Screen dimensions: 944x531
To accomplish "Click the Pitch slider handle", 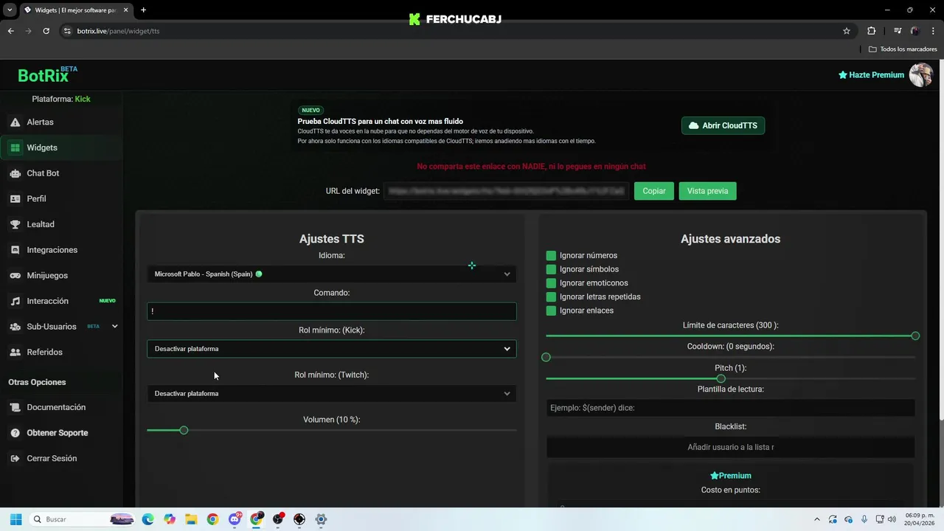I will pos(721,378).
